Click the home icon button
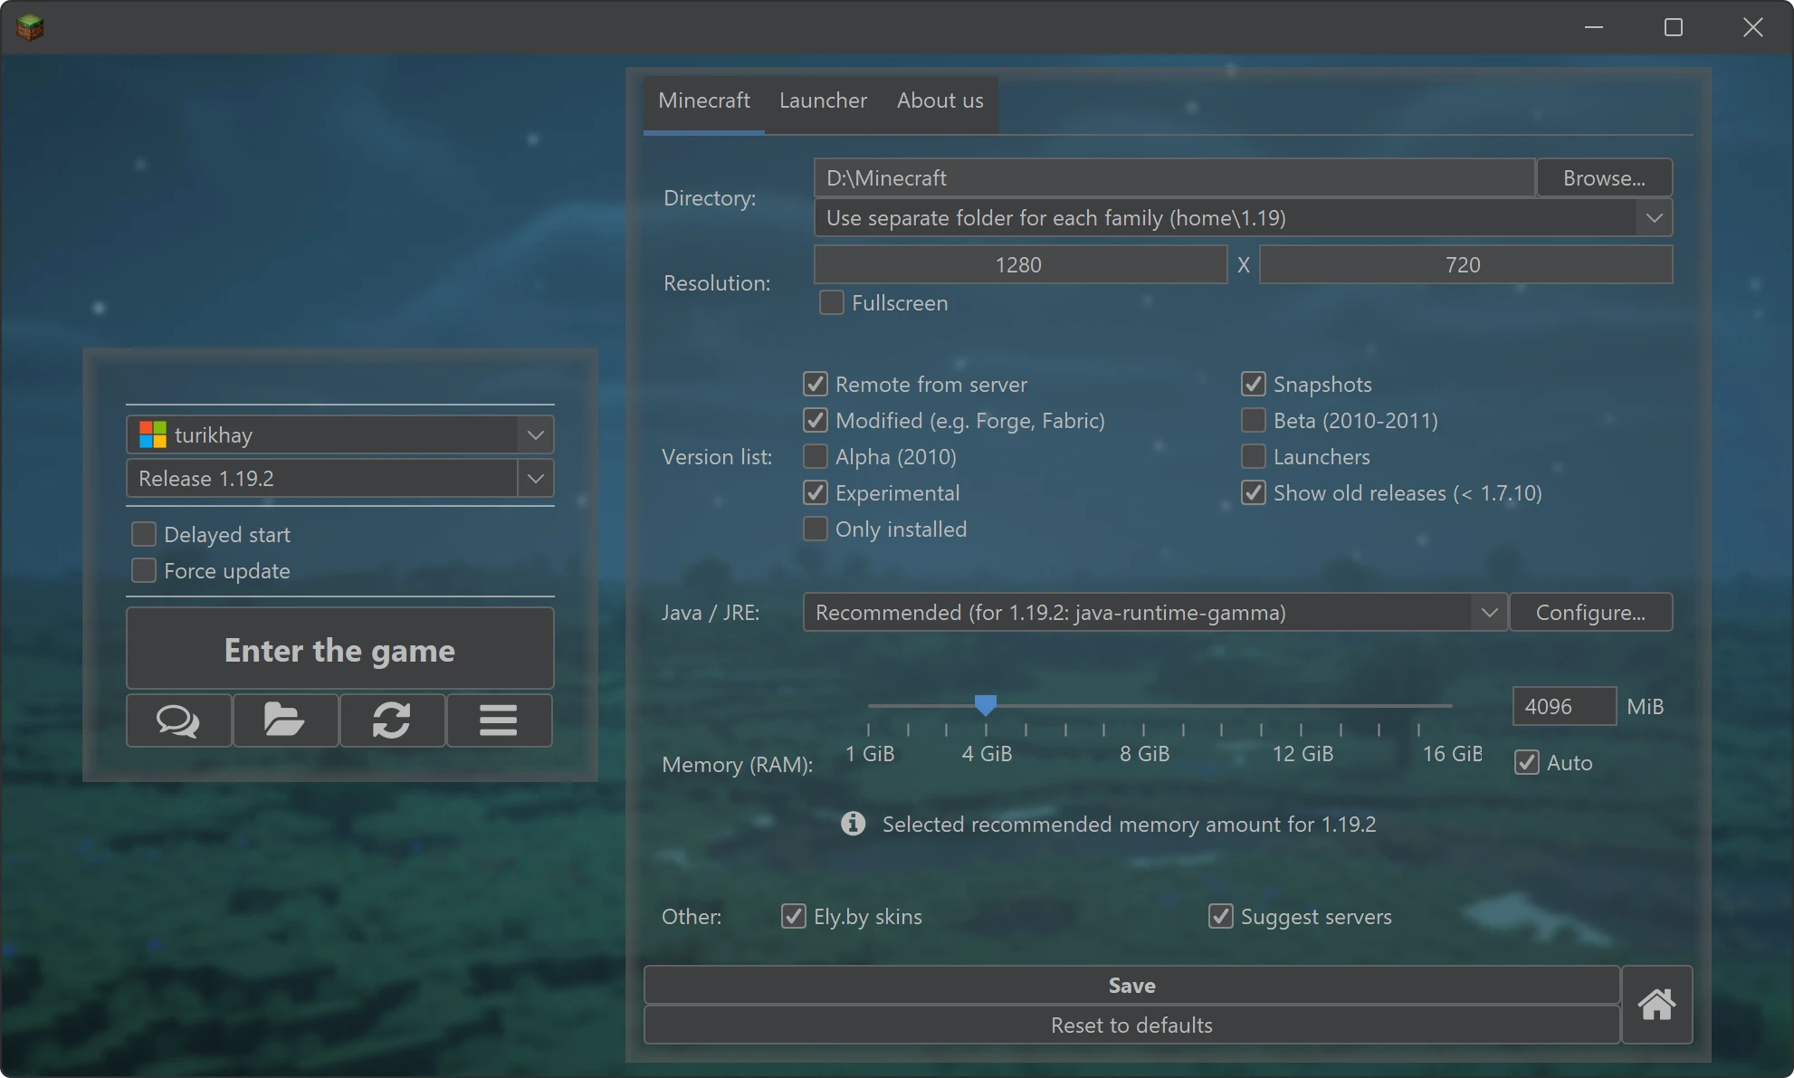The width and height of the screenshot is (1794, 1078). 1656,1005
